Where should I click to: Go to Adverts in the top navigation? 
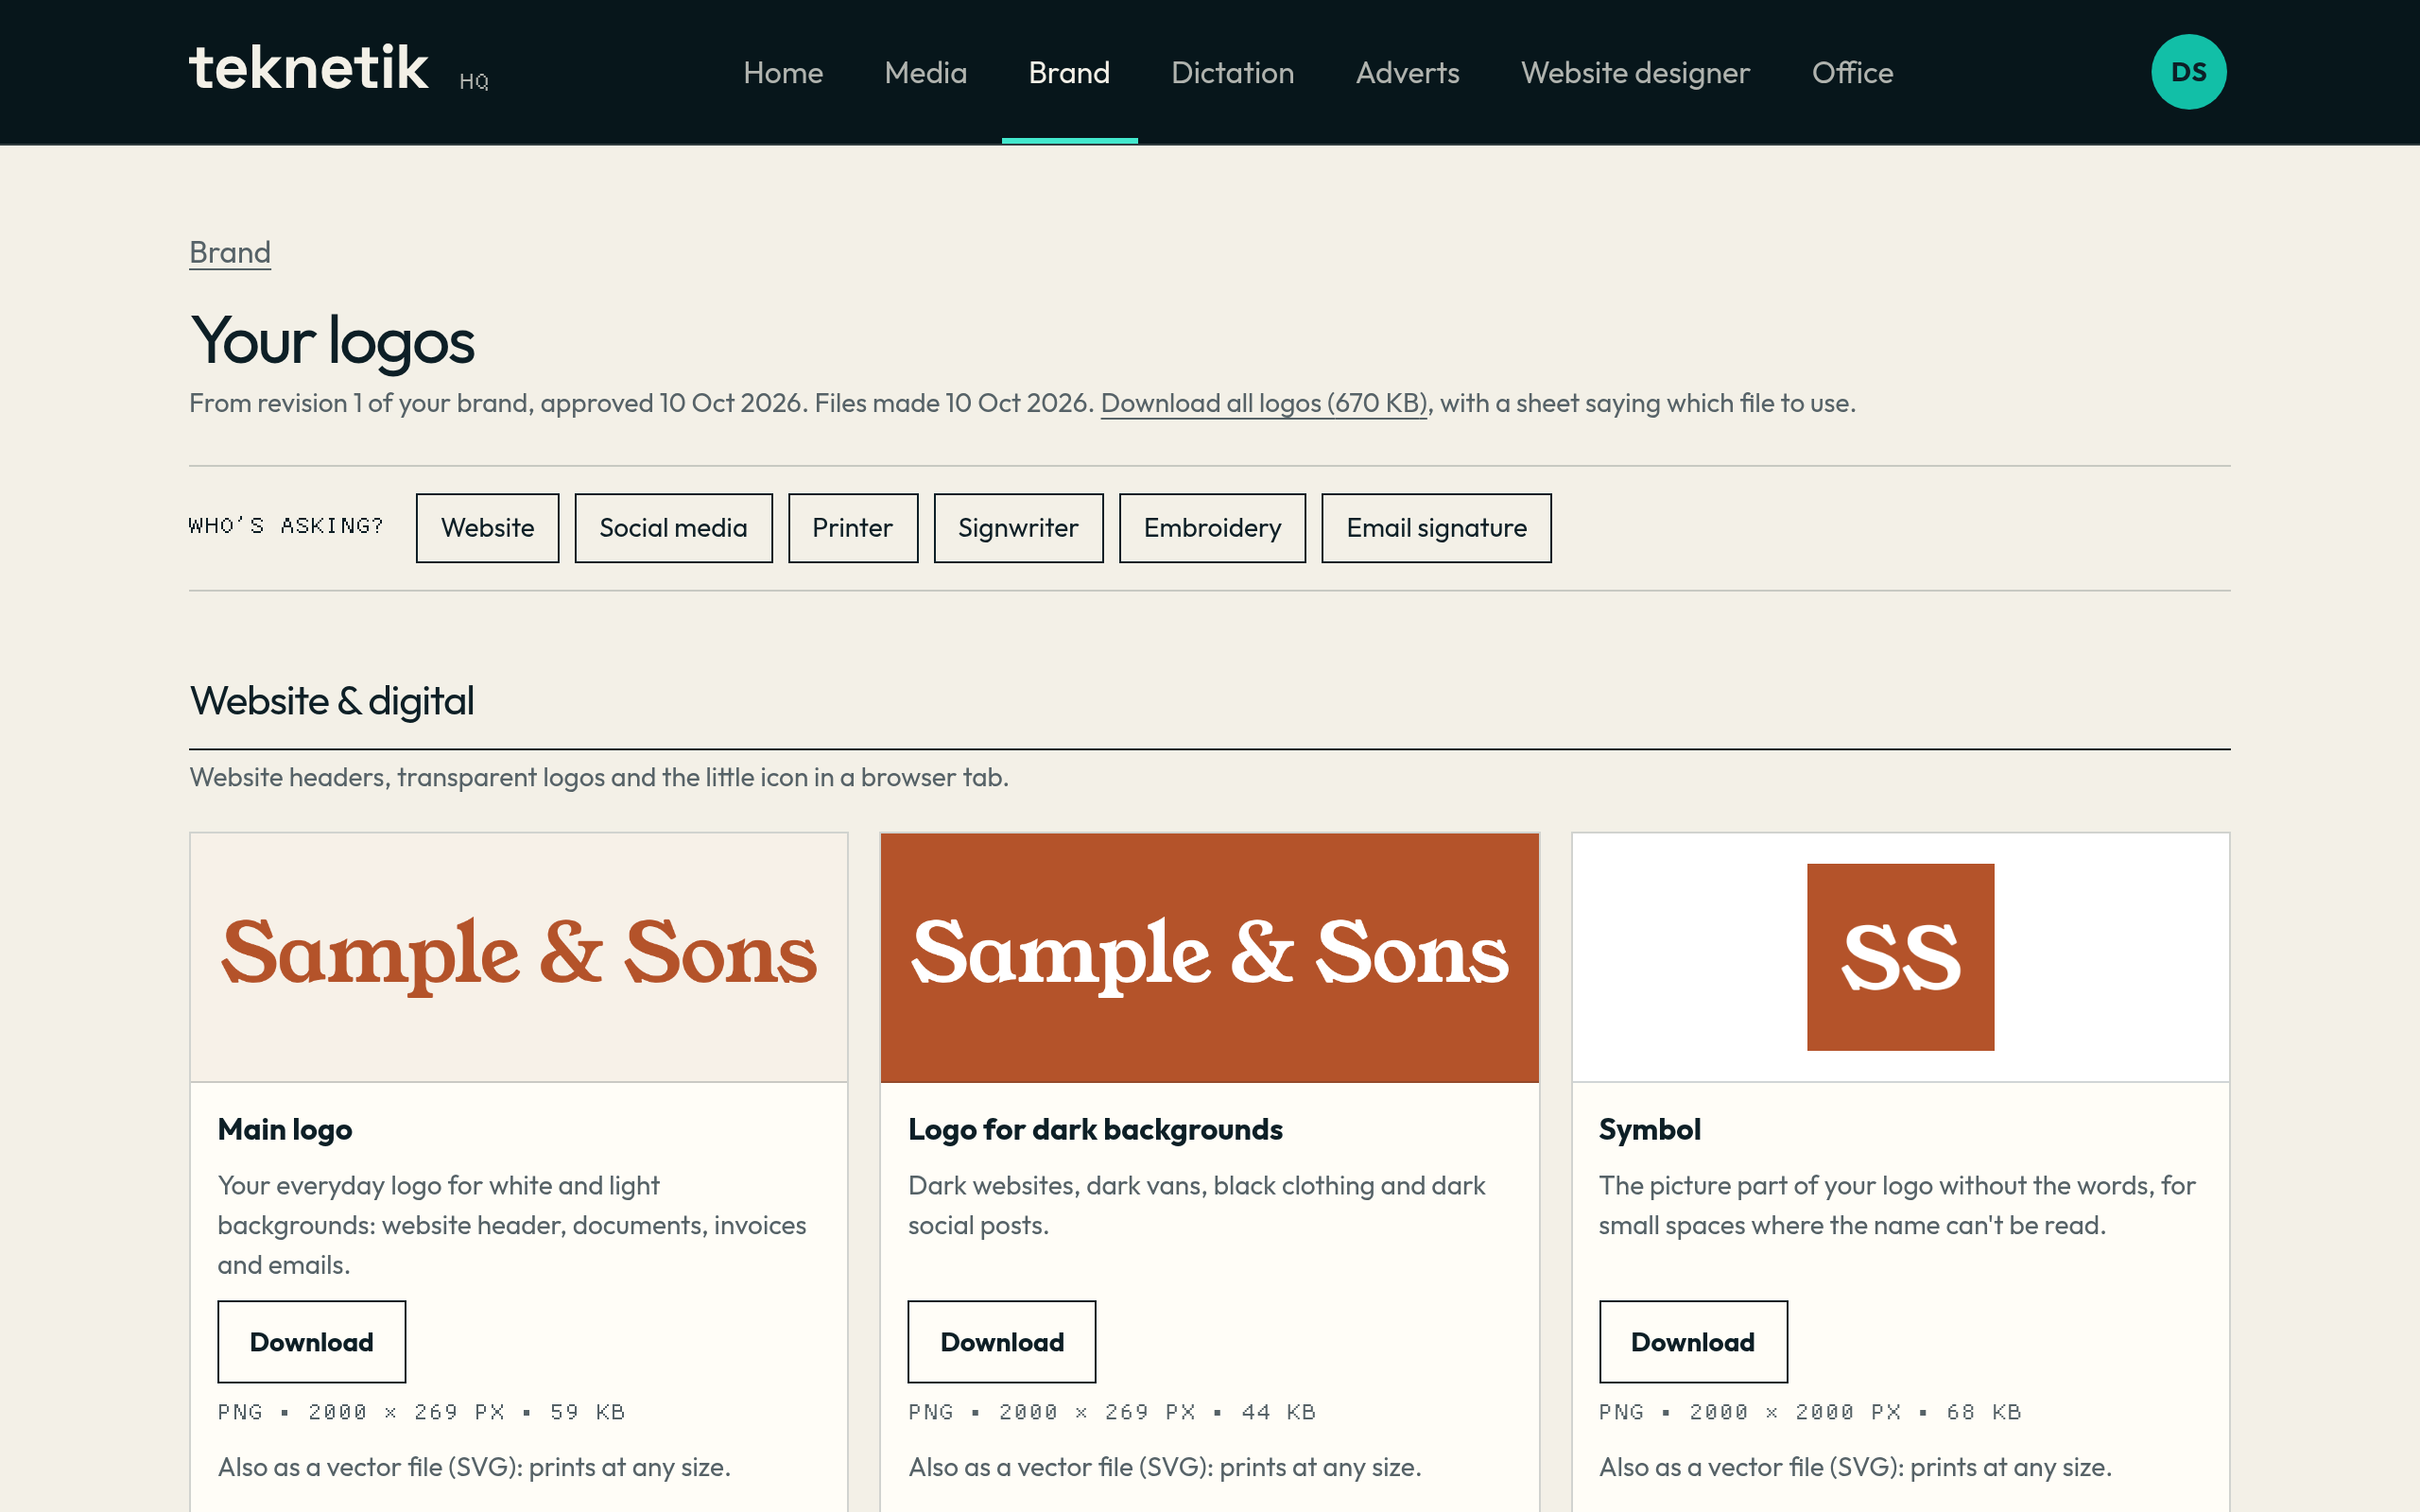(1407, 73)
